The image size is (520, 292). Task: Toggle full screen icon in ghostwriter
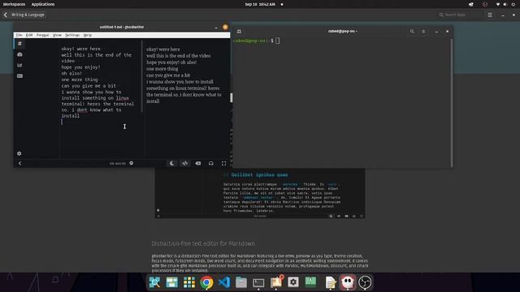coord(224,163)
